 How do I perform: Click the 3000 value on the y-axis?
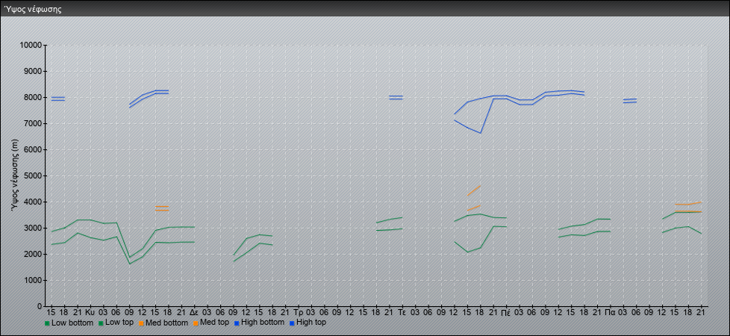pos(33,228)
